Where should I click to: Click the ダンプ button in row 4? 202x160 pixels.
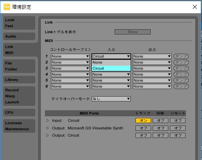[x=181, y=74]
